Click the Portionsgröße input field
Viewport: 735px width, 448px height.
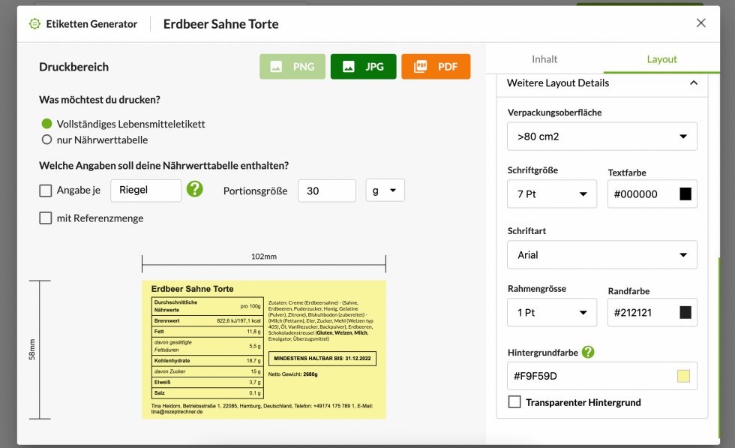point(326,191)
